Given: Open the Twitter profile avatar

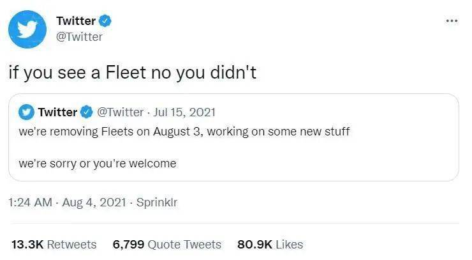Looking at the screenshot, I should [27, 29].
